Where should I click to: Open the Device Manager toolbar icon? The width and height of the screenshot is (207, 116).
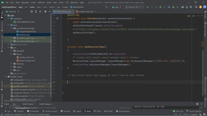coord(187,7)
